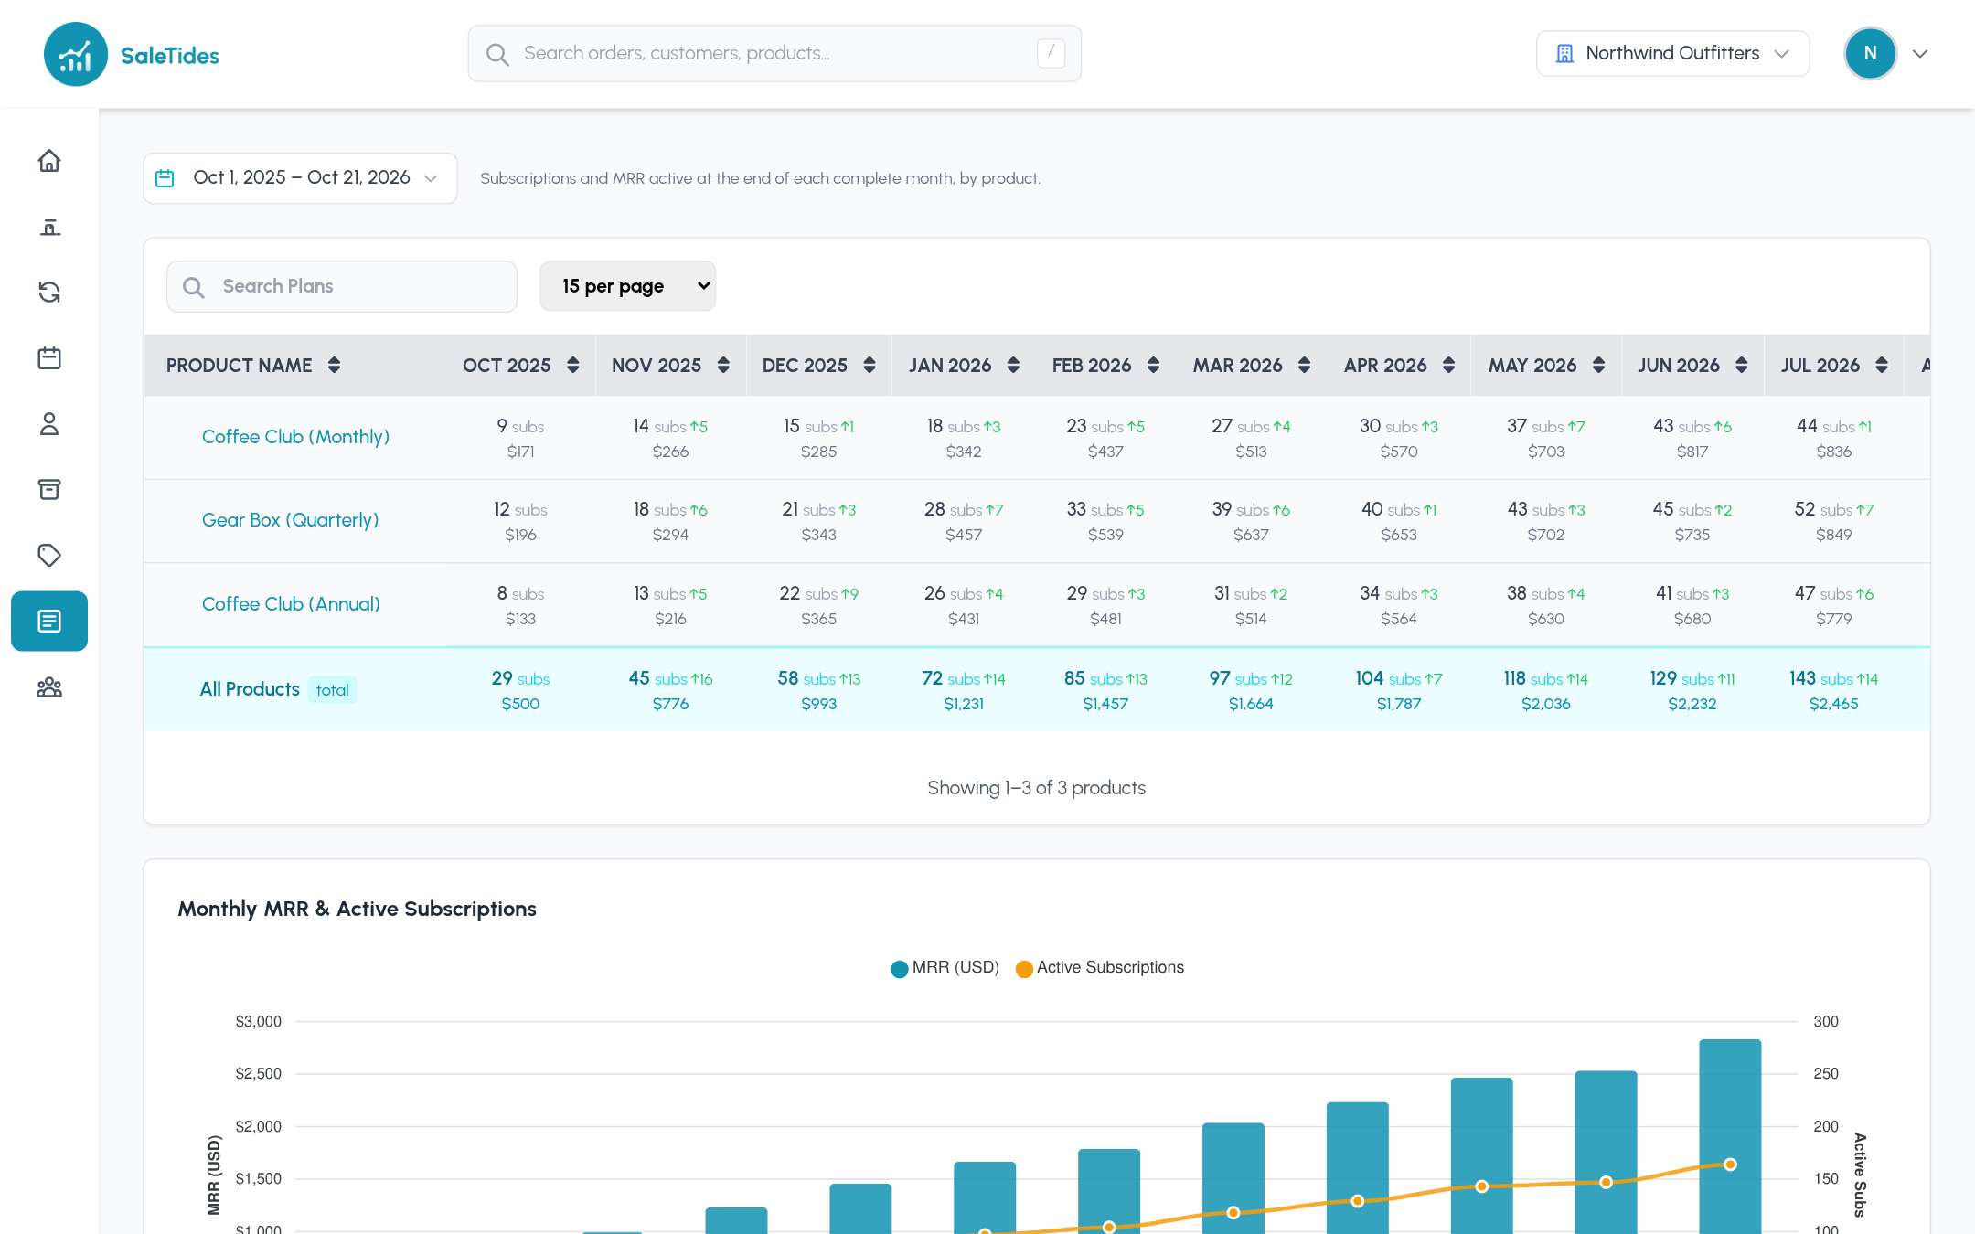Toggle Active Subscriptions legend swatch

[x=1025, y=969]
